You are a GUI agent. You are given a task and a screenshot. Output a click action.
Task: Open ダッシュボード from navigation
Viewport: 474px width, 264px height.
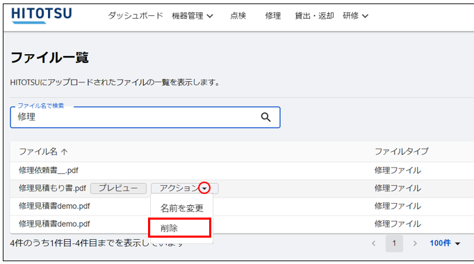pyautogui.click(x=135, y=16)
